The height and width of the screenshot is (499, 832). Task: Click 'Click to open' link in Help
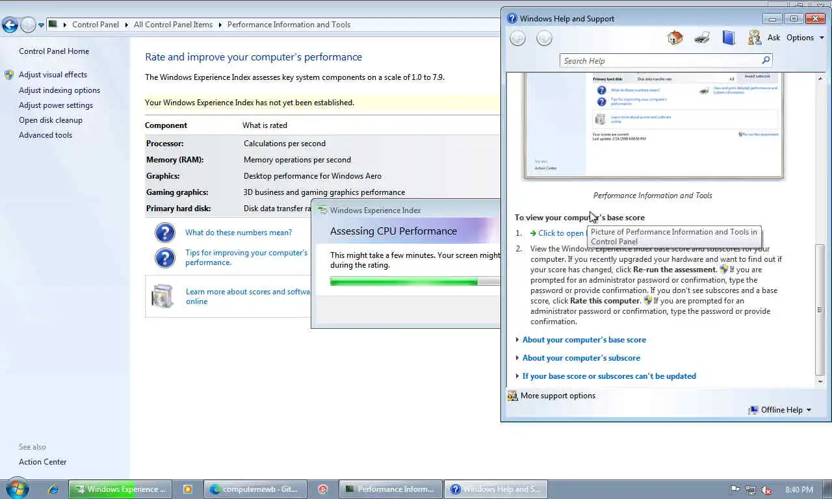click(x=561, y=233)
